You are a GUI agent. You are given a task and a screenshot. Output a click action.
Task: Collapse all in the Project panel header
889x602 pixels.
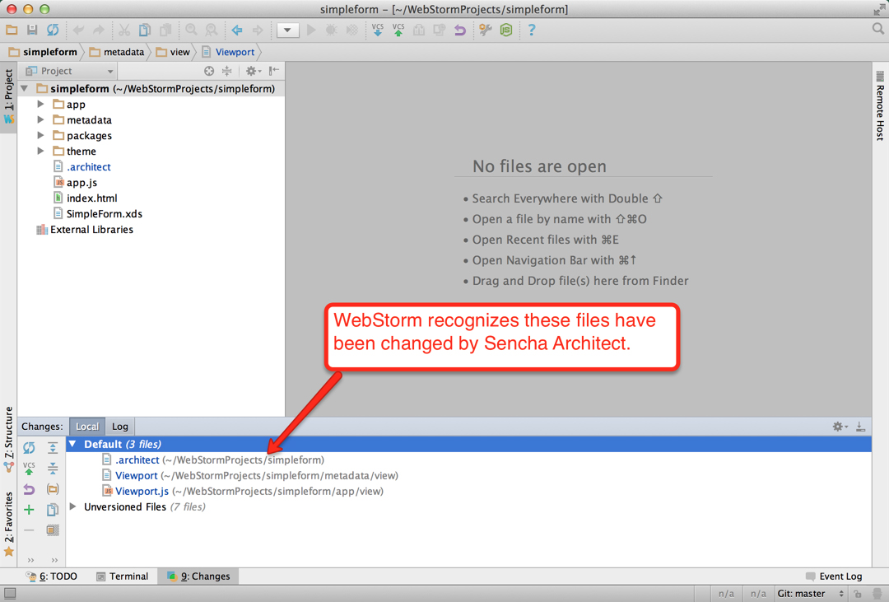tap(227, 71)
